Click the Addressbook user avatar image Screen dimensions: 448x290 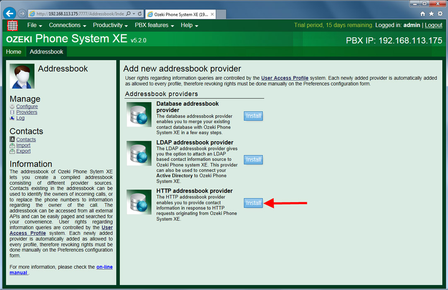coord(22,76)
